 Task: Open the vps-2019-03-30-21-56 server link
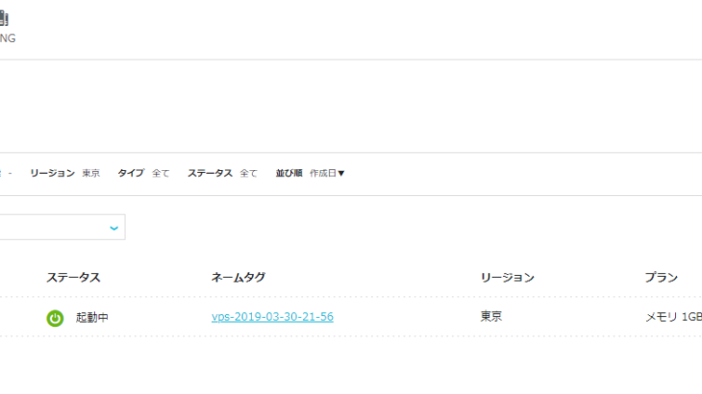(272, 317)
